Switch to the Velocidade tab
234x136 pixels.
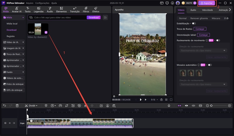207,10
